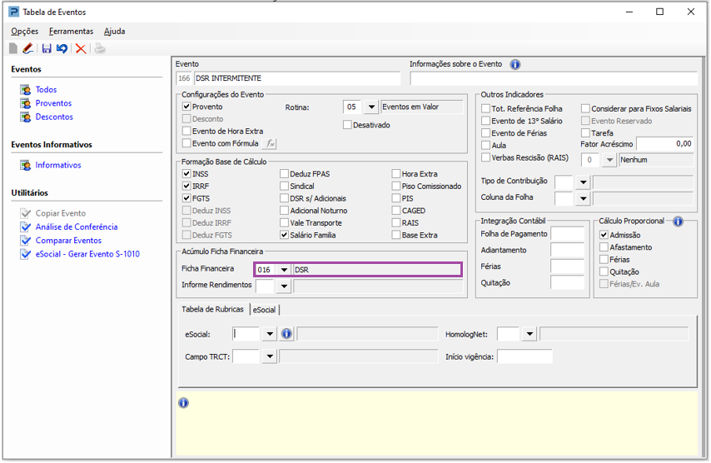The image size is (711, 463).
Task: Switch to the eSocial tab
Action: tap(264, 309)
